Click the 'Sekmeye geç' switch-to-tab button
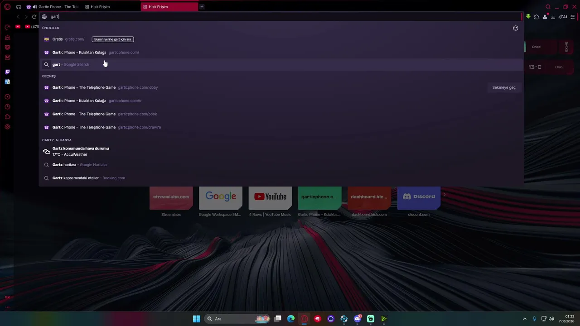580x326 pixels. 504,87
